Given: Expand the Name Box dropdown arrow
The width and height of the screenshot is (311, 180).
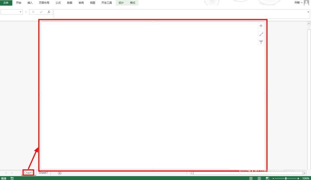Looking at the screenshot, I should click(21, 12).
